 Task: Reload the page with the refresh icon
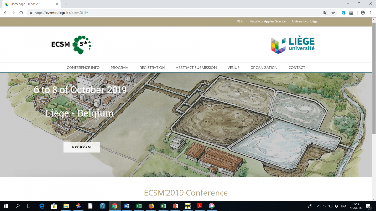(x=21, y=13)
